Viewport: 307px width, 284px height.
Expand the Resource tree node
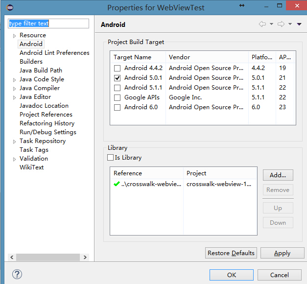click(14, 36)
